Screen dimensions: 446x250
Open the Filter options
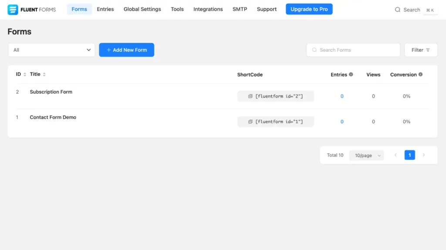421,50
